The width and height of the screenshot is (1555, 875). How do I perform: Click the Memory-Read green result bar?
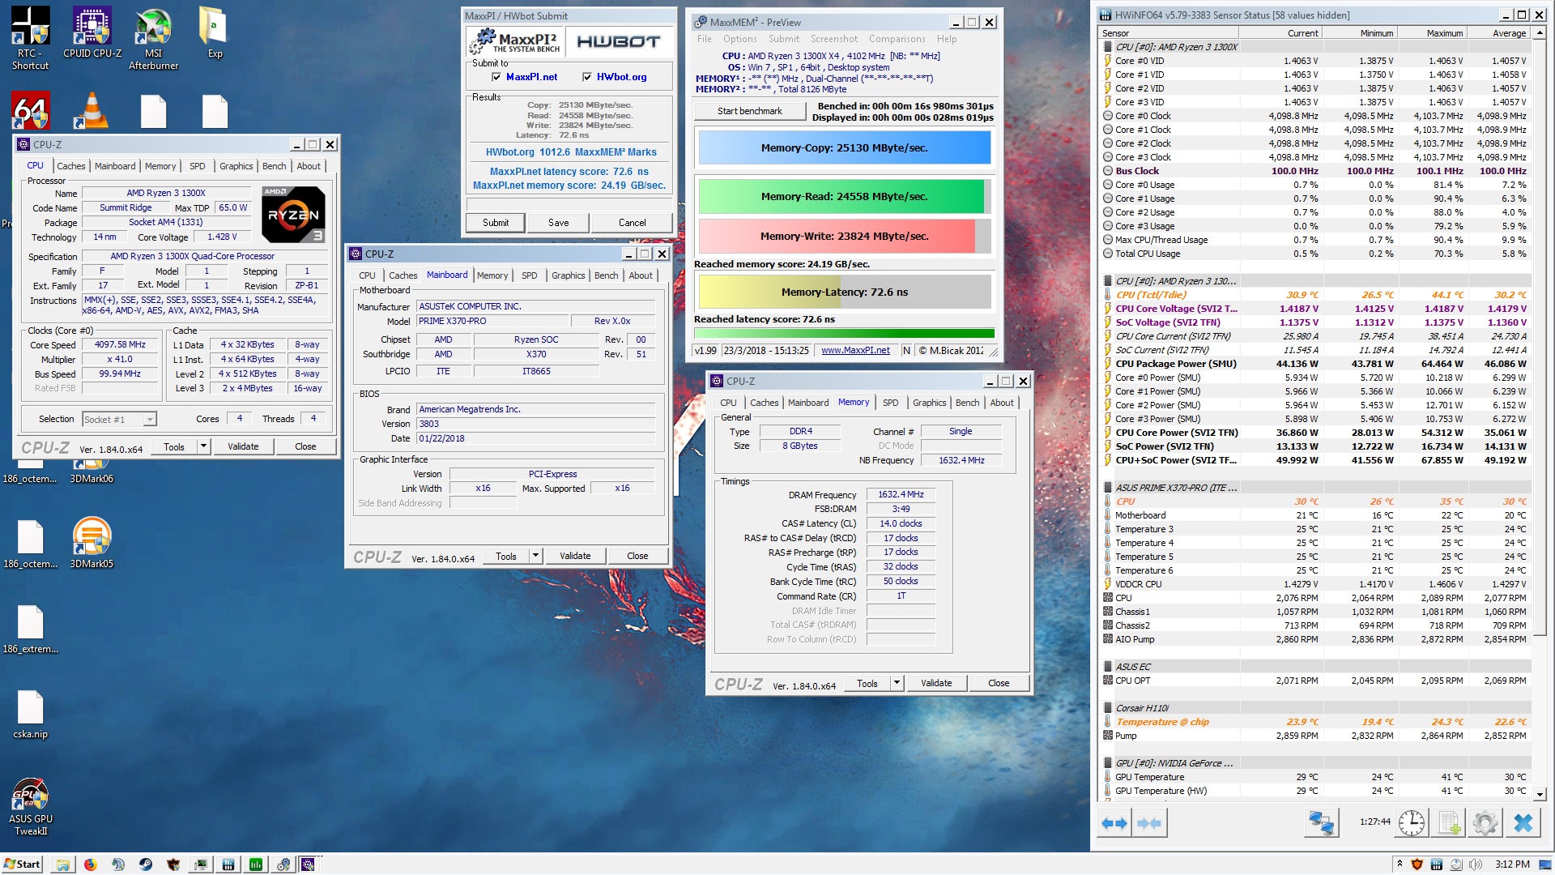pos(844,197)
